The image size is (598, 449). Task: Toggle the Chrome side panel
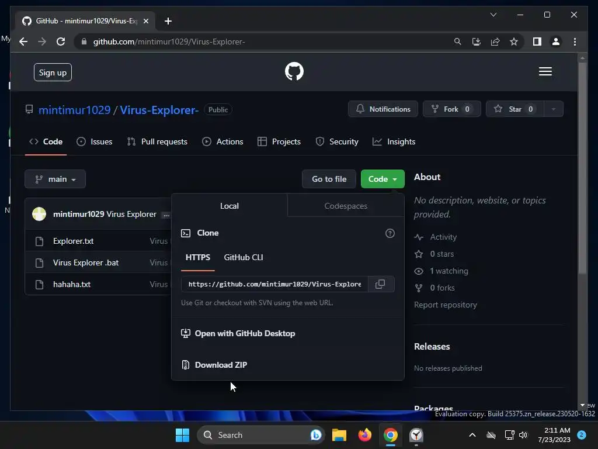[x=537, y=42]
